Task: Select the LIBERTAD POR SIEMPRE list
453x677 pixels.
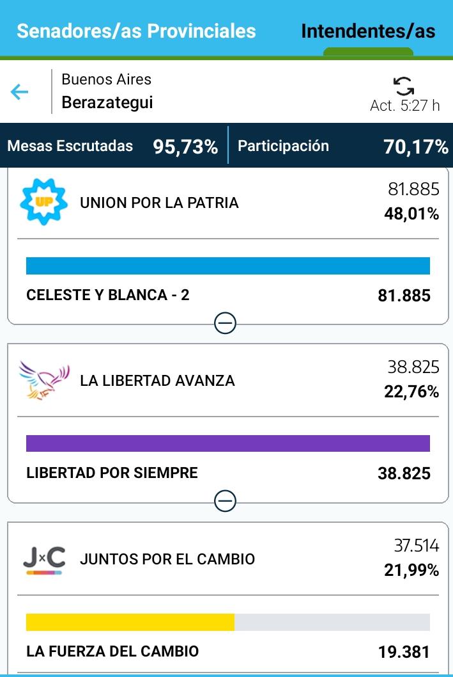Action: [x=112, y=473]
